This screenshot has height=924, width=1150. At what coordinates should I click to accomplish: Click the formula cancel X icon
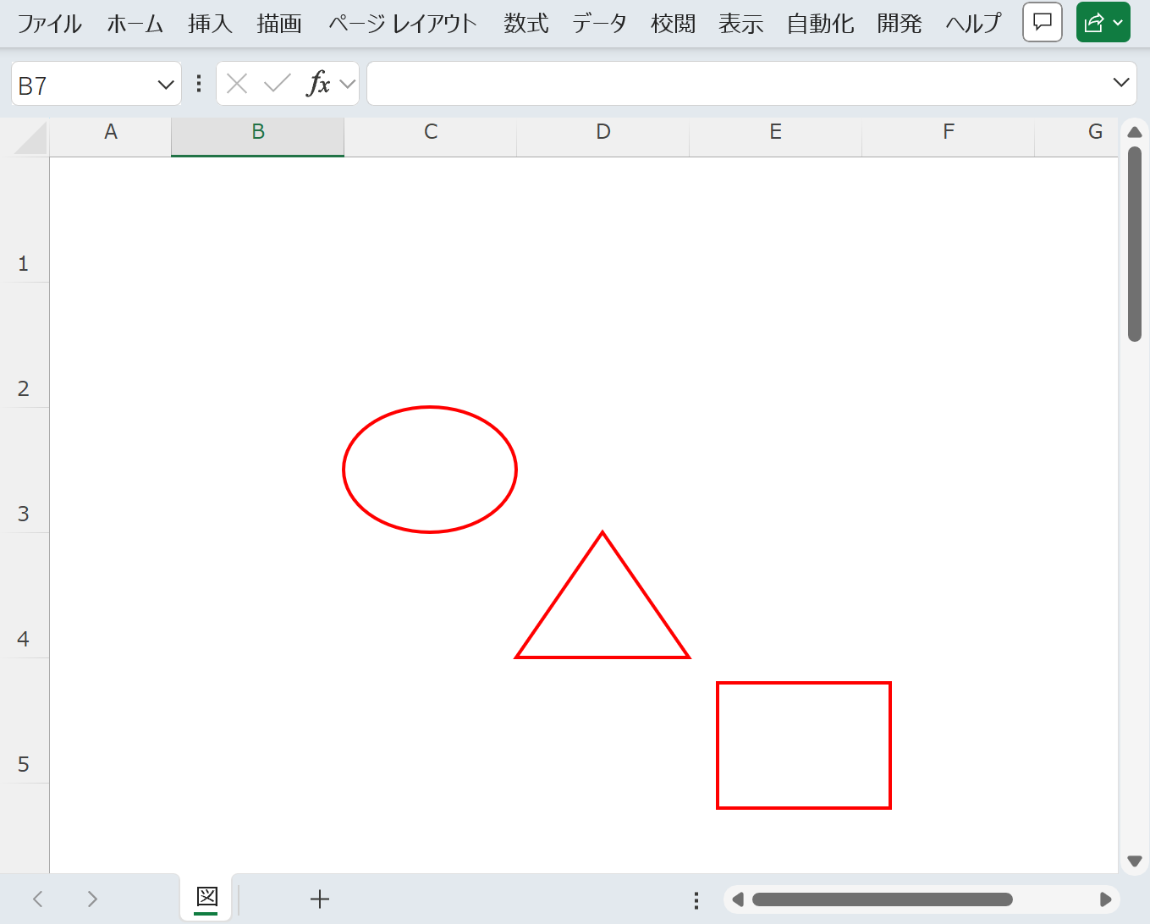(x=237, y=83)
